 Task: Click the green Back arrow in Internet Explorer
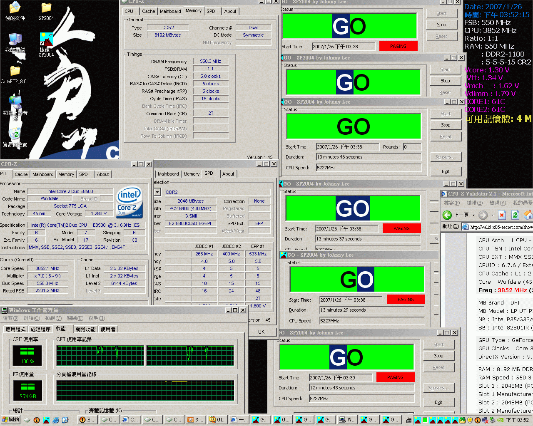447,215
